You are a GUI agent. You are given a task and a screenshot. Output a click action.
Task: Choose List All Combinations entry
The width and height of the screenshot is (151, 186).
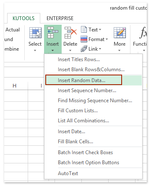pos(94,121)
